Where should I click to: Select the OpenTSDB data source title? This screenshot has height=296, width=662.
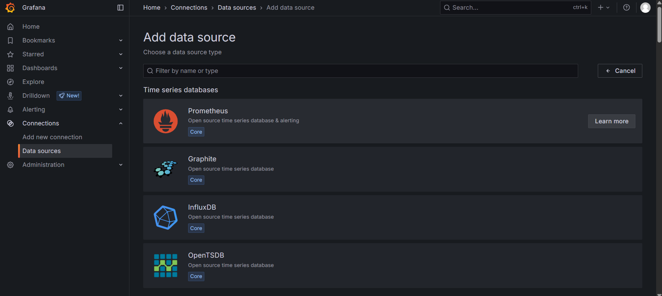click(x=206, y=255)
